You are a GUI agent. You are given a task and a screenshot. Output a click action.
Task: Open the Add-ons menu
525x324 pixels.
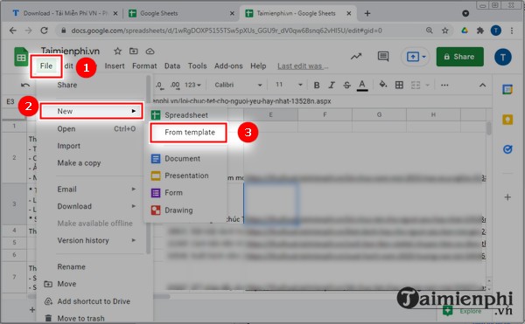pos(228,65)
